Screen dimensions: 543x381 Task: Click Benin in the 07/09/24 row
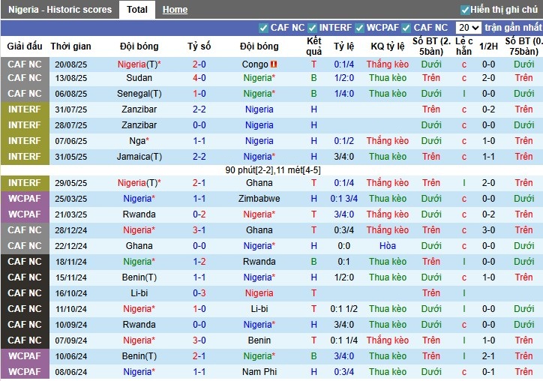[259, 340]
